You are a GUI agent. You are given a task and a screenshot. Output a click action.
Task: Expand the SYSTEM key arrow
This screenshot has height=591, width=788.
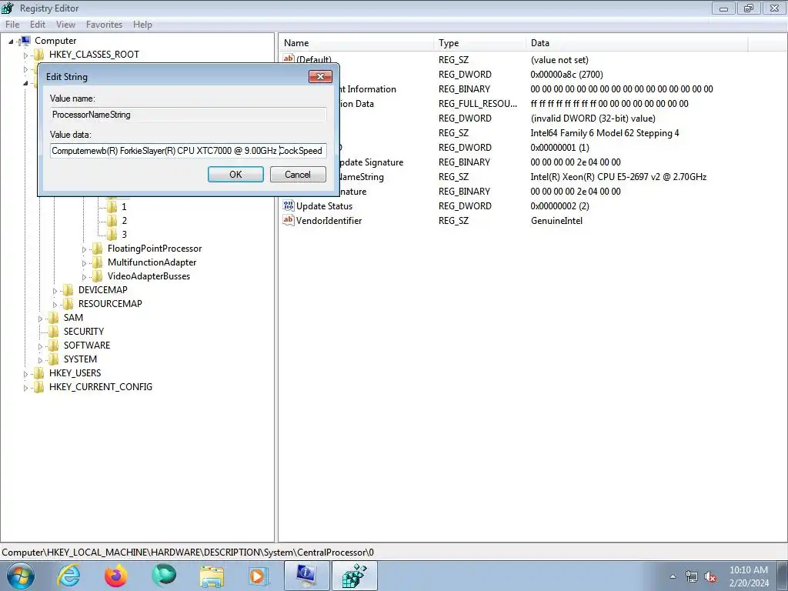point(40,360)
